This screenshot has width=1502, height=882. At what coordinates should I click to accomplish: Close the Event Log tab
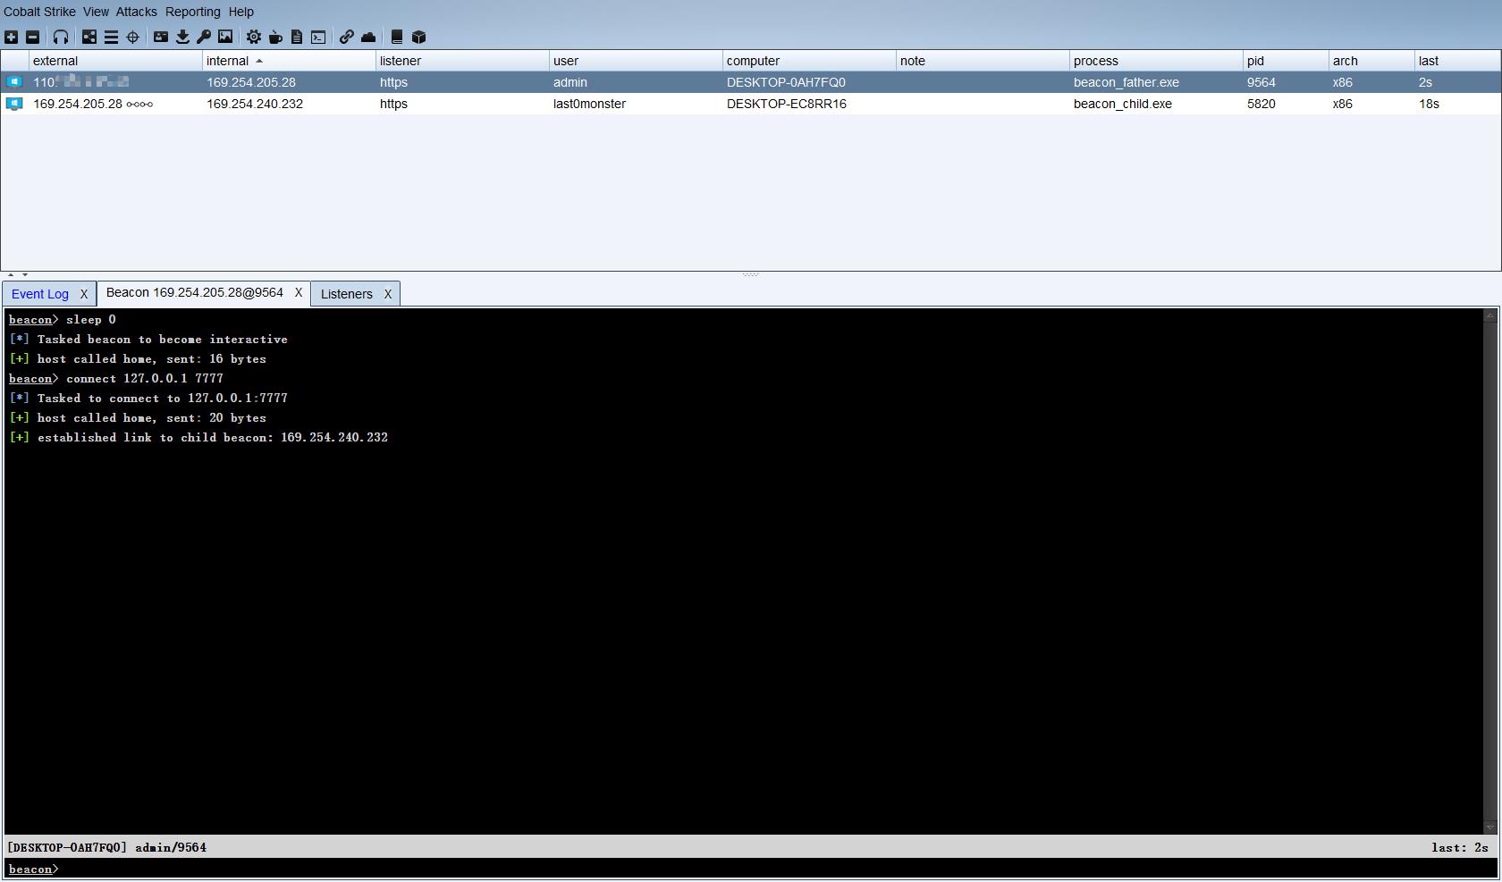(84, 294)
